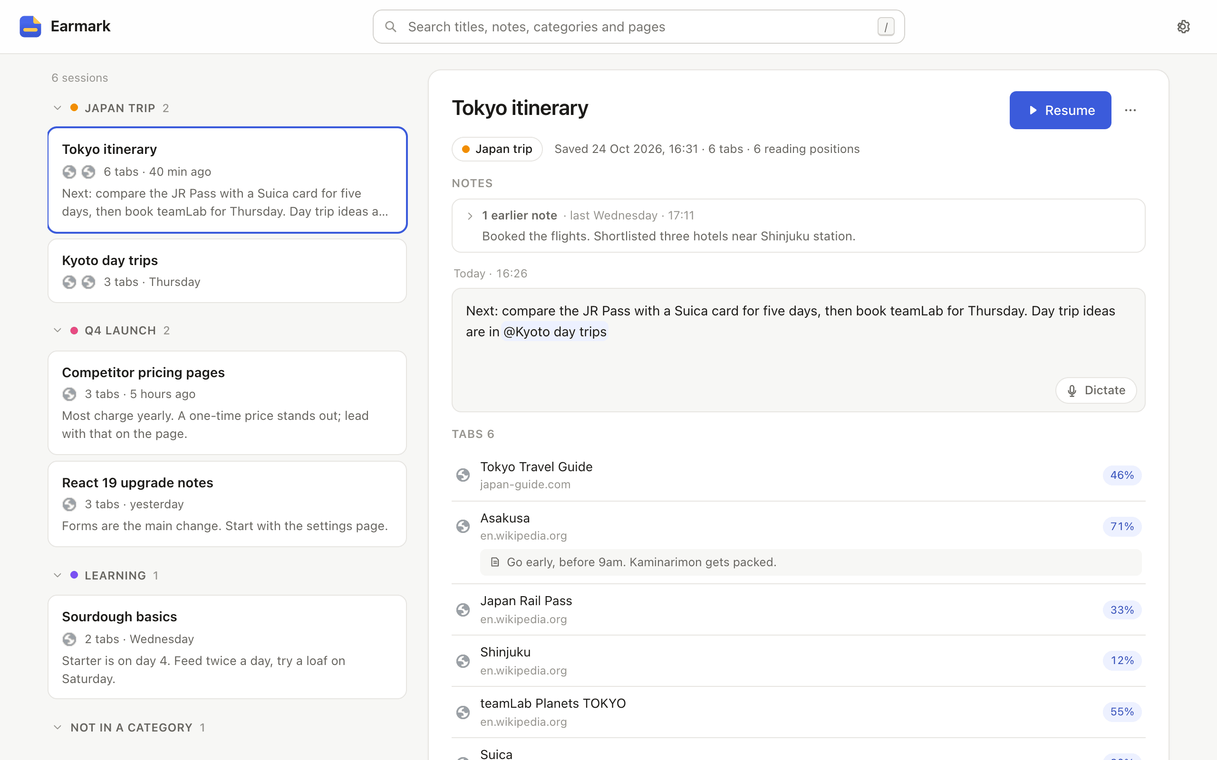Collapse the Learning category

[58, 575]
